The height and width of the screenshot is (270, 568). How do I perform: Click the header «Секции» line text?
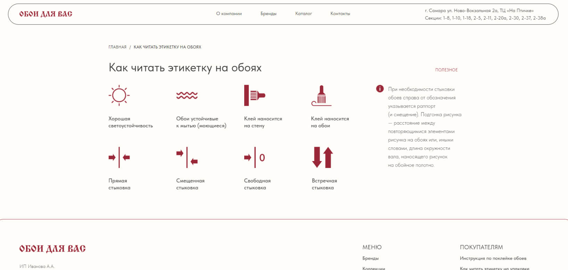click(485, 18)
